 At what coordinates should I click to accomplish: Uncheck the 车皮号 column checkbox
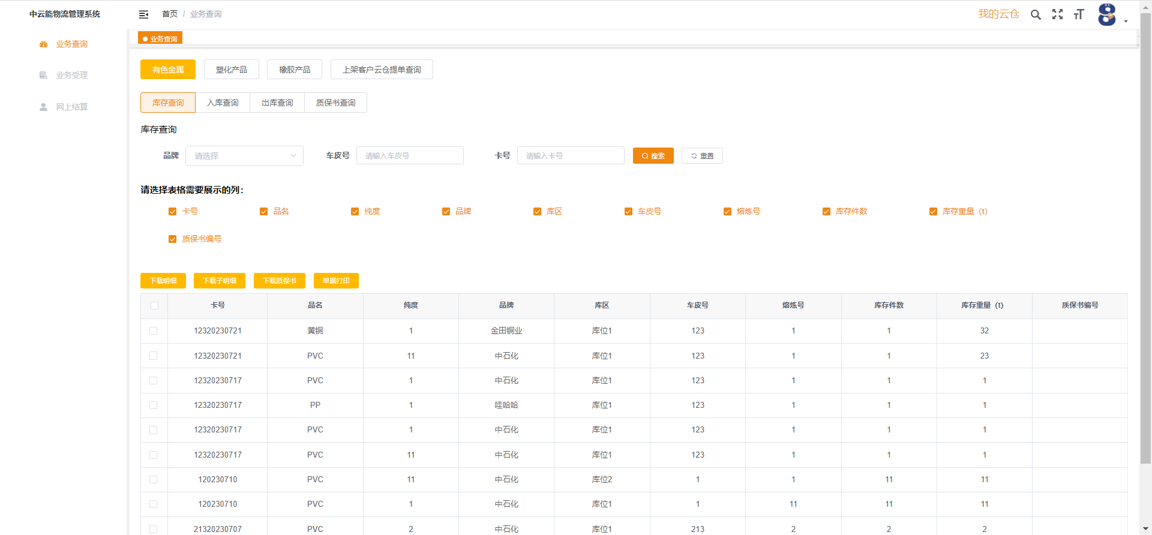click(628, 212)
